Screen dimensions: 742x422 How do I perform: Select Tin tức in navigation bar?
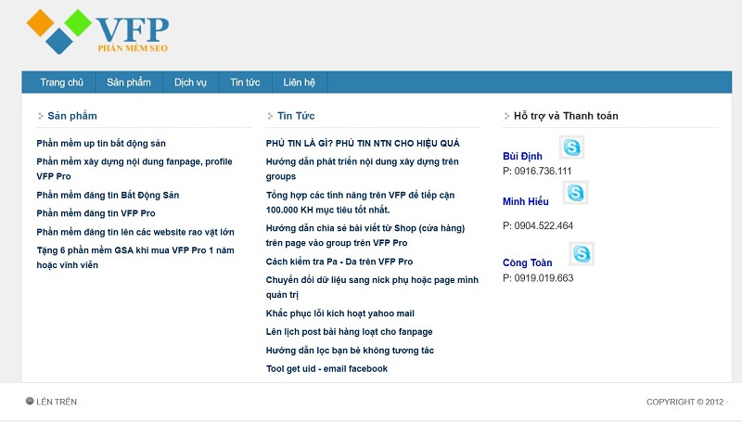coord(245,83)
